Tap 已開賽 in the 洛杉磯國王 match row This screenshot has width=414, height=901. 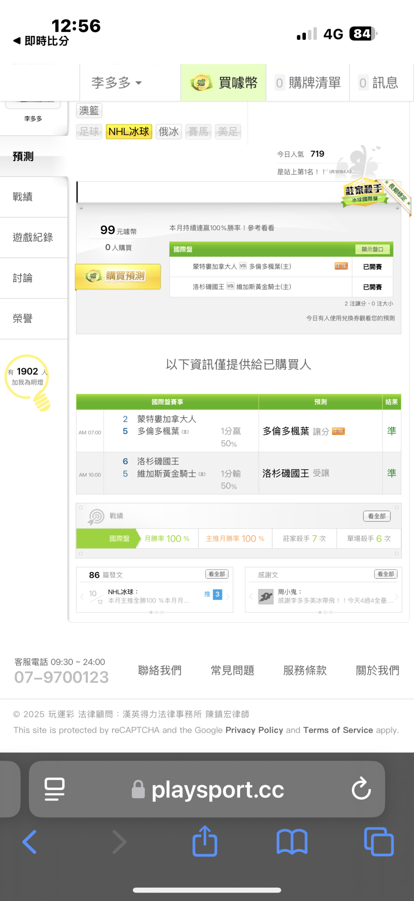pos(372,287)
